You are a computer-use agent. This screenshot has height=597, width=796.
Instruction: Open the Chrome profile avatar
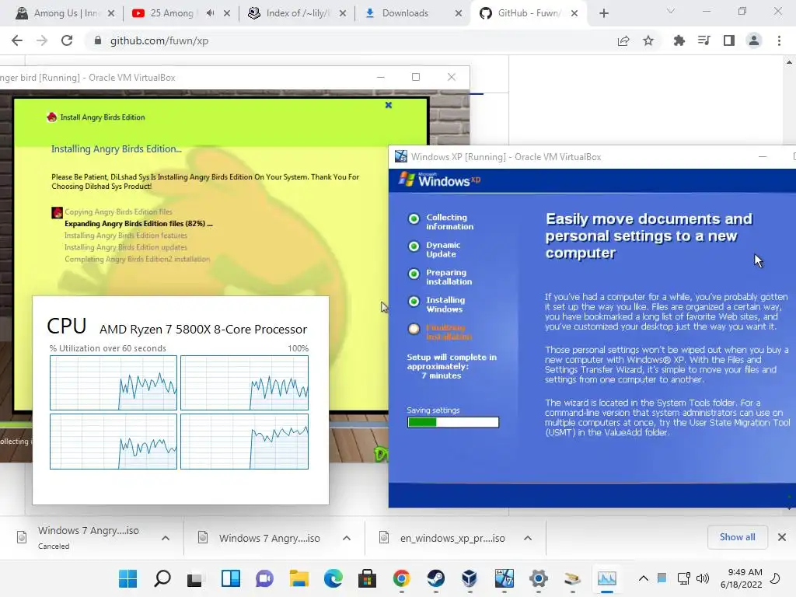click(x=754, y=40)
